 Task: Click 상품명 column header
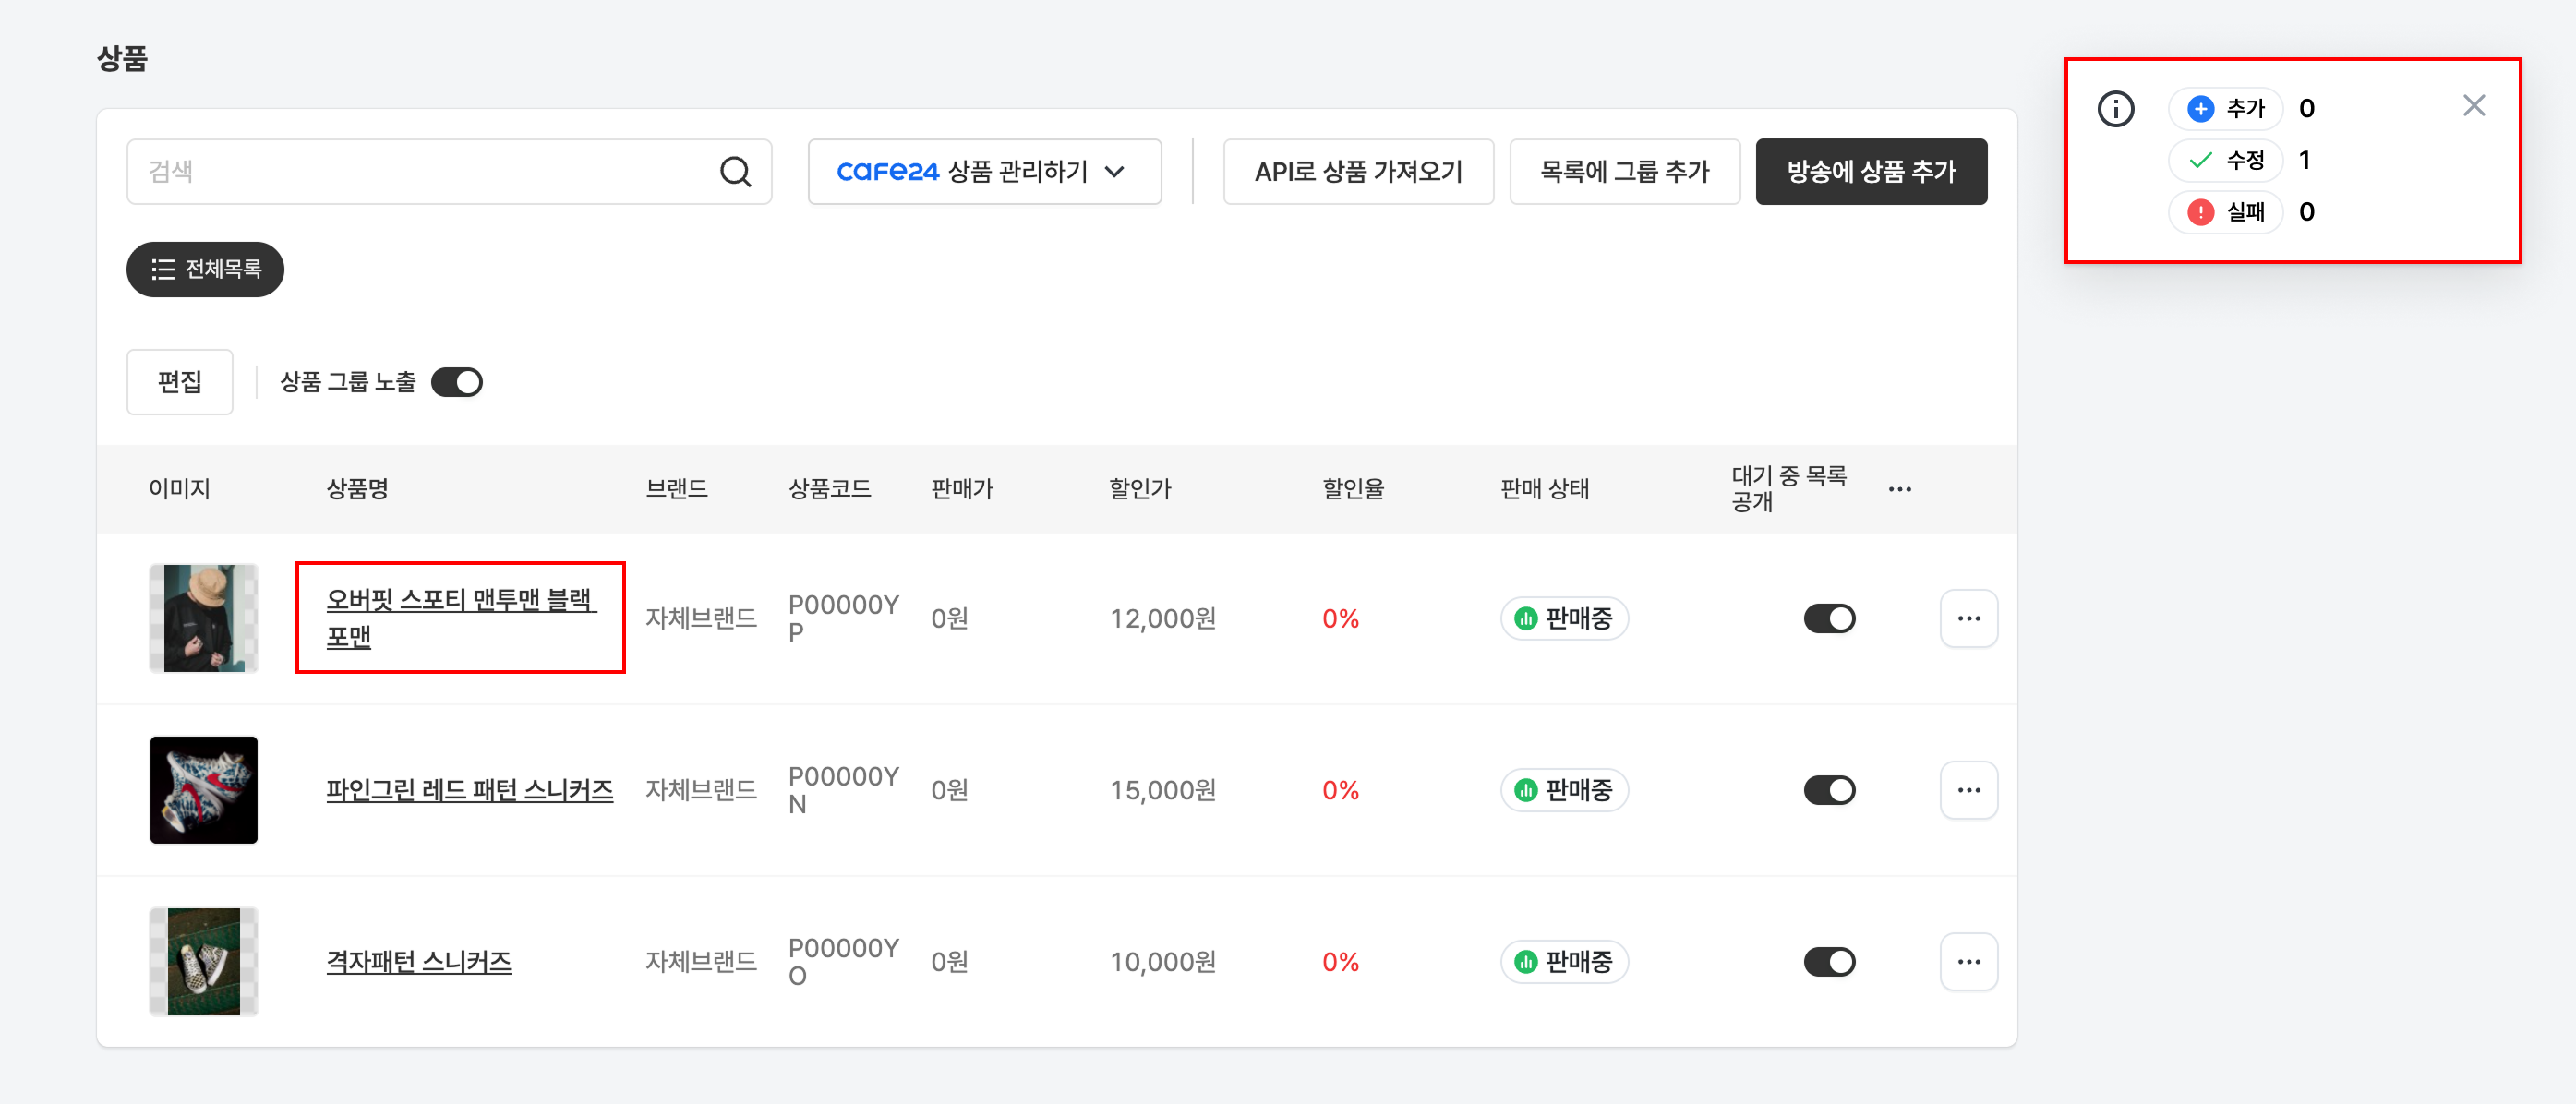tap(357, 489)
